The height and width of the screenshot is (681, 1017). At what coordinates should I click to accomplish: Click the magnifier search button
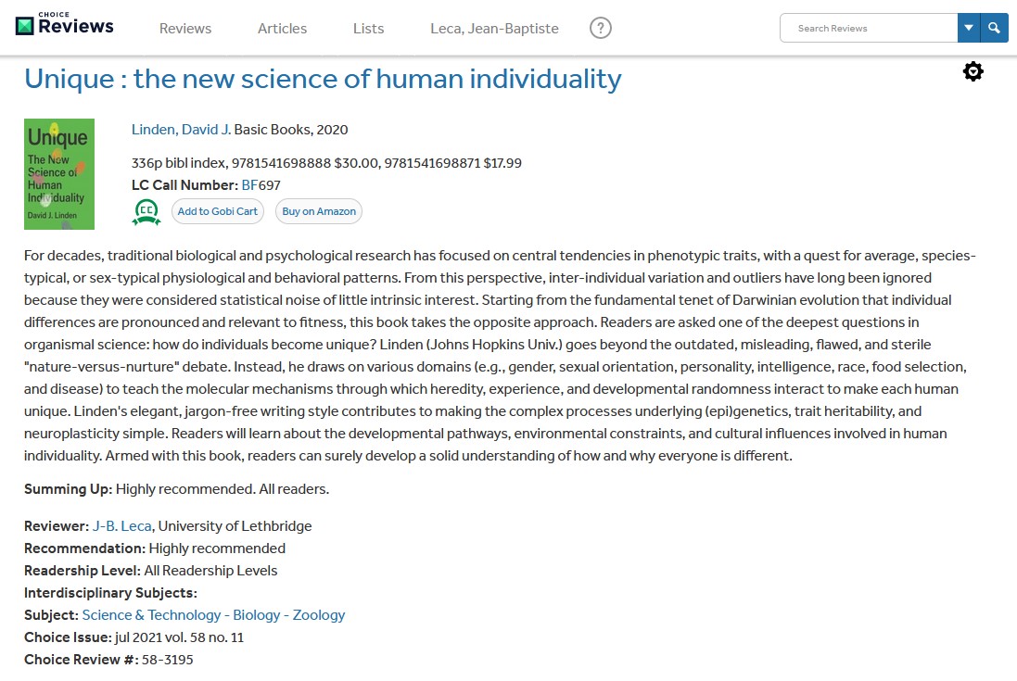click(994, 28)
